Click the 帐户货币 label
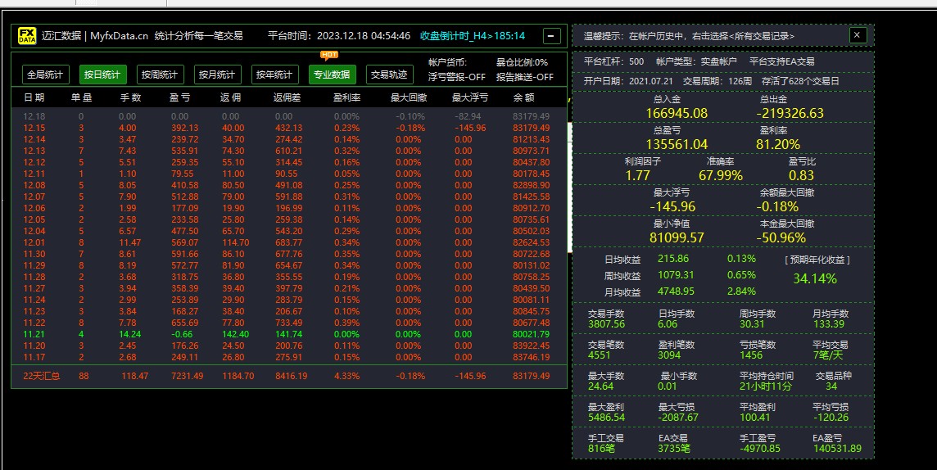This screenshot has width=937, height=470. [x=447, y=62]
